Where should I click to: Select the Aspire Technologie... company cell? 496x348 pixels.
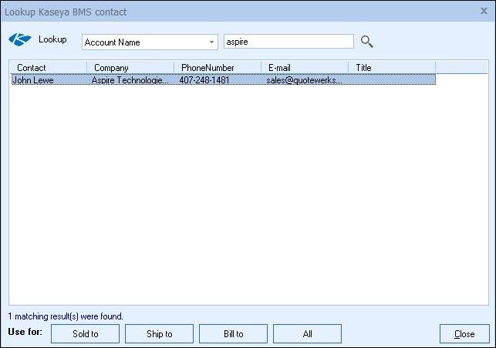130,80
